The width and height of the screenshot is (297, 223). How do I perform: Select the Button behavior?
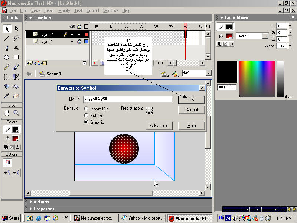point(86,115)
